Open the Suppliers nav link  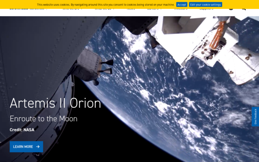point(206,9)
